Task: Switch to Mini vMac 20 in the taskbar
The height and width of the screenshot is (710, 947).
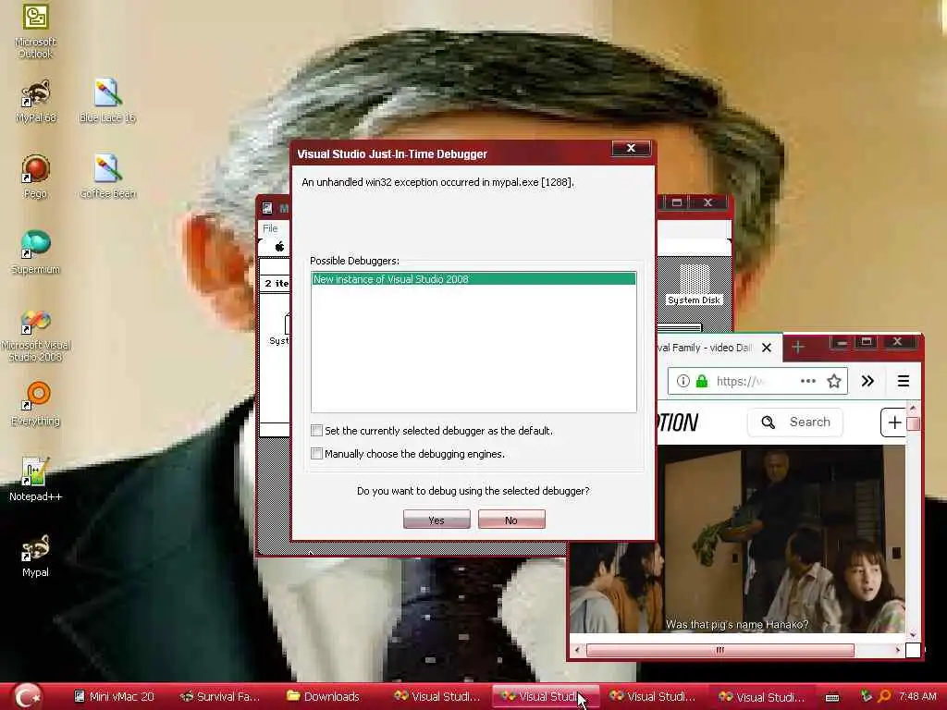Action: click(114, 697)
